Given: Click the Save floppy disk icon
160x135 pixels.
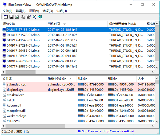Looking at the screenshot, I should coord(11,17).
